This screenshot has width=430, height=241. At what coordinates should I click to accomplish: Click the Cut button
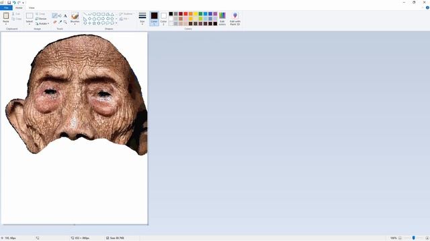[x=16, y=13]
